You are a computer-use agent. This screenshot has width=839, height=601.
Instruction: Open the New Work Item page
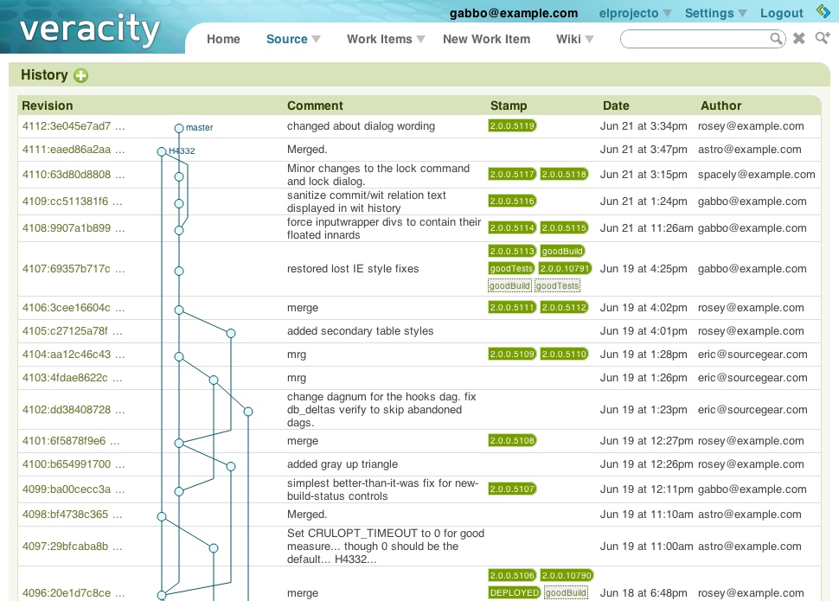click(486, 39)
